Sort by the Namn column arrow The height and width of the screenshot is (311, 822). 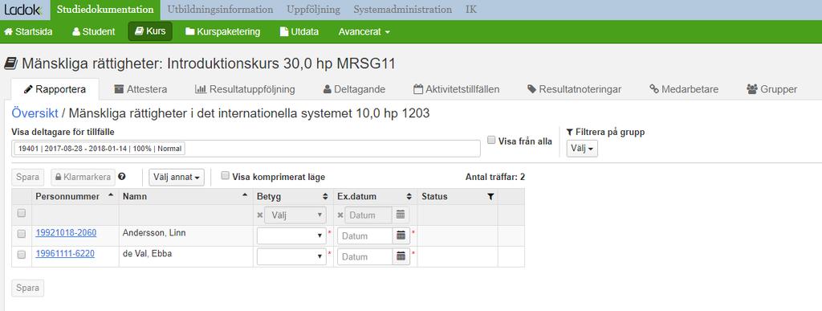[x=244, y=195]
